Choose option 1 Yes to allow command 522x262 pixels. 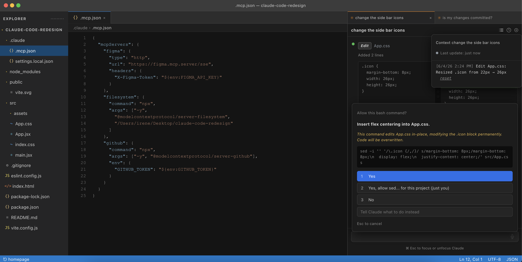tap(435, 176)
